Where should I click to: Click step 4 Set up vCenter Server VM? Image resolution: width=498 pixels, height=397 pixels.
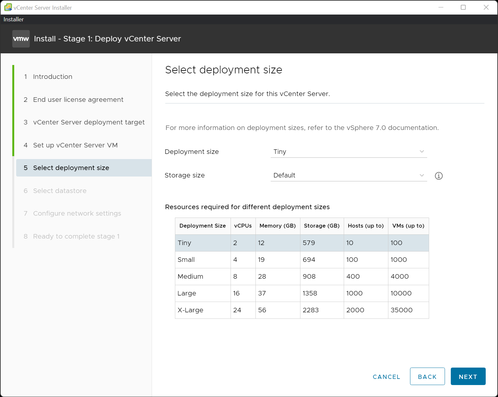pos(75,145)
